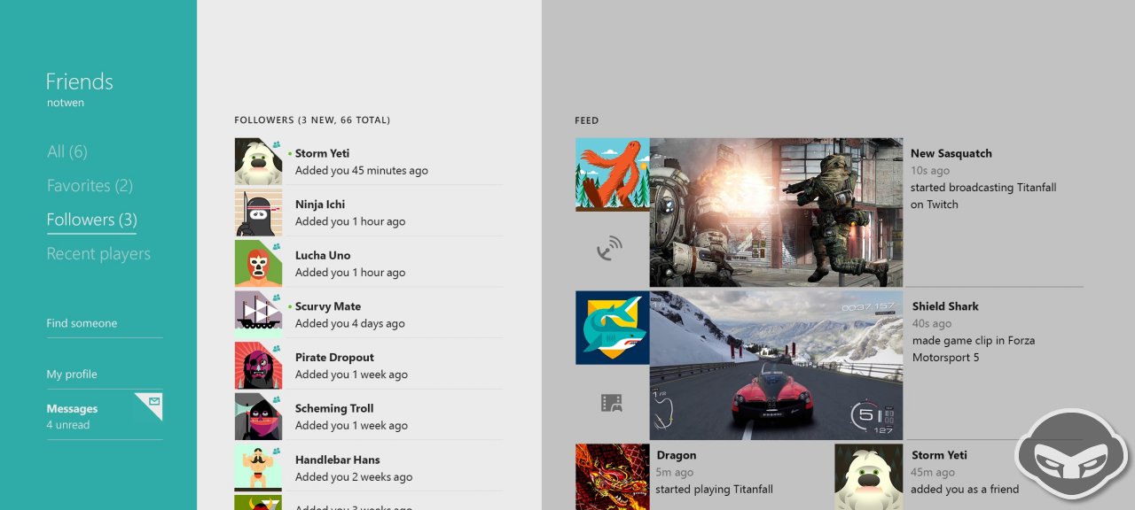Click 'Added you 45 minutes ago' text
Viewport: 1135px width, 510px height.
pos(362,170)
